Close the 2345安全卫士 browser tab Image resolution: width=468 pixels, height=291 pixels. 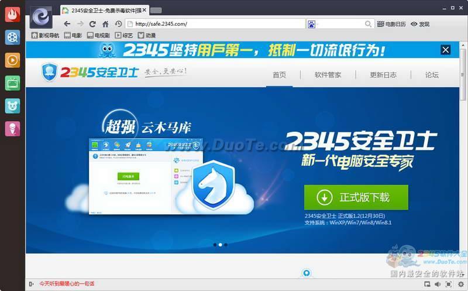pyautogui.click(x=144, y=10)
